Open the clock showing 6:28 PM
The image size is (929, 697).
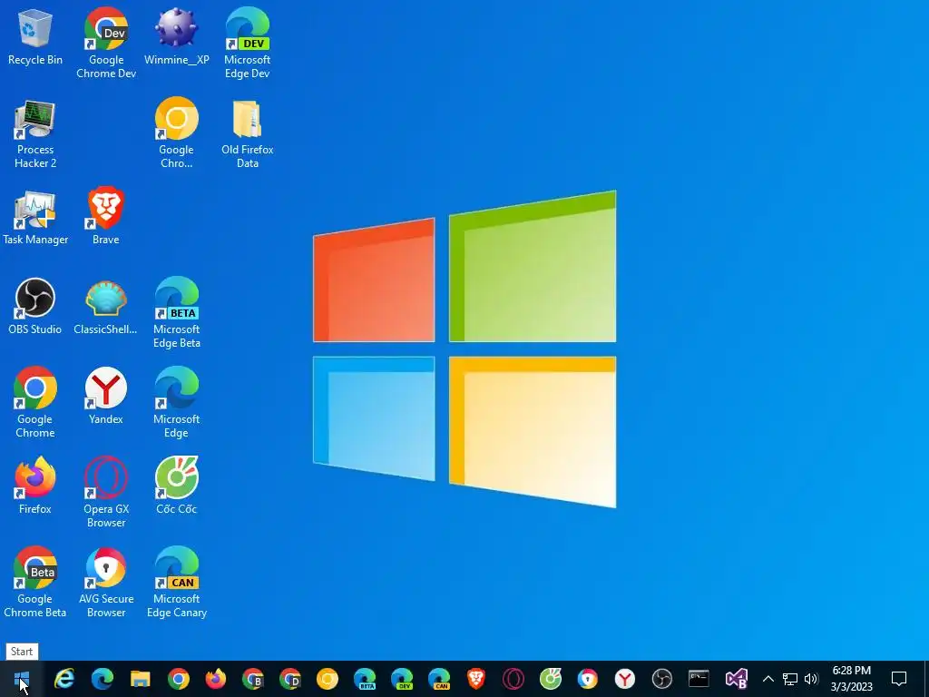click(x=851, y=679)
